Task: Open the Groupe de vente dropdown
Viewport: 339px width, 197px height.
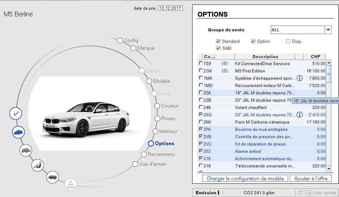Action: tap(328, 30)
